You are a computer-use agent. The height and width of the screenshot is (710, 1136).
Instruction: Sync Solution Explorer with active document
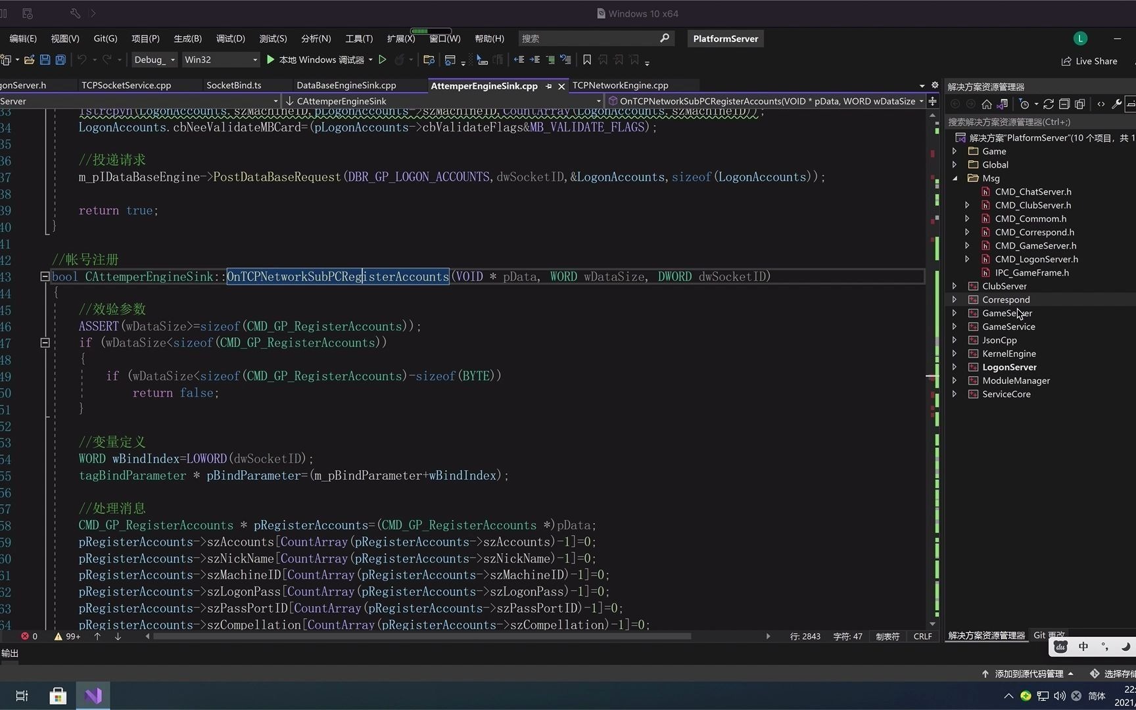1003,104
